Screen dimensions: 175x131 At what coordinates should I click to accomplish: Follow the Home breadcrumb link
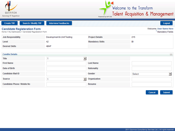[4, 32]
